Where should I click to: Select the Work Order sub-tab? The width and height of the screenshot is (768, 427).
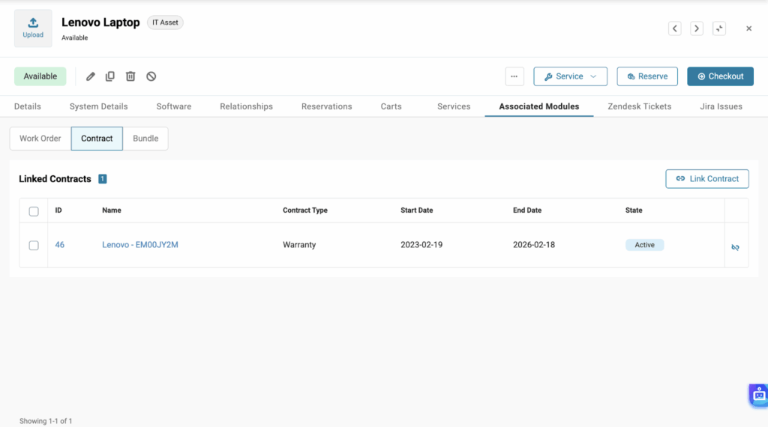(40, 139)
